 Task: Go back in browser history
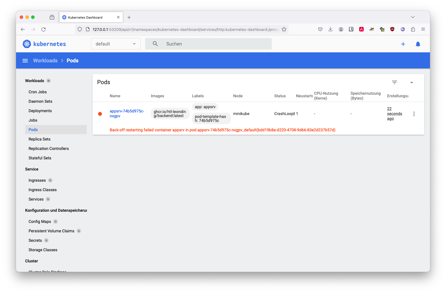(23, 29)
